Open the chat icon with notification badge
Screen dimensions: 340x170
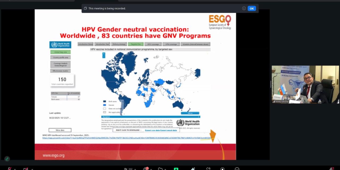pos(145,169)
